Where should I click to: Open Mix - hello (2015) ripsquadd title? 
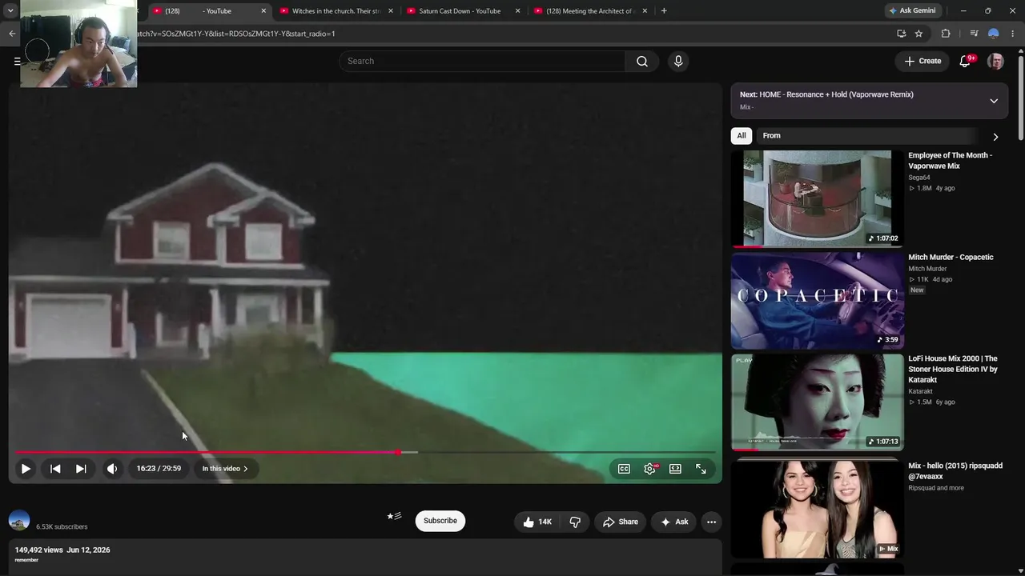tap(955, 471)
